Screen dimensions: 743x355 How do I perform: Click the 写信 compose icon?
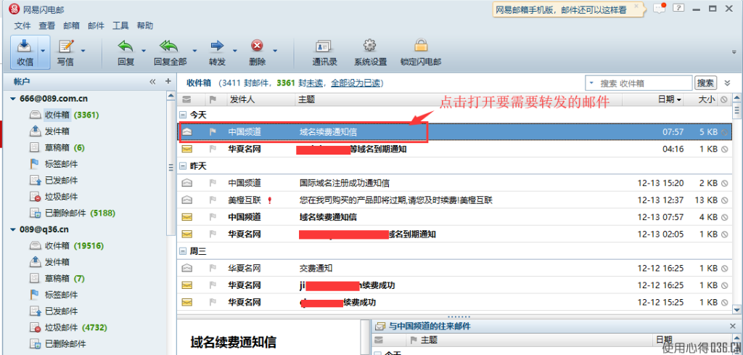(x=65, y=46)
